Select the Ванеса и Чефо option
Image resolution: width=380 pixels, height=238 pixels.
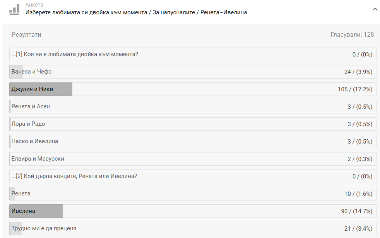pos(193,72)
